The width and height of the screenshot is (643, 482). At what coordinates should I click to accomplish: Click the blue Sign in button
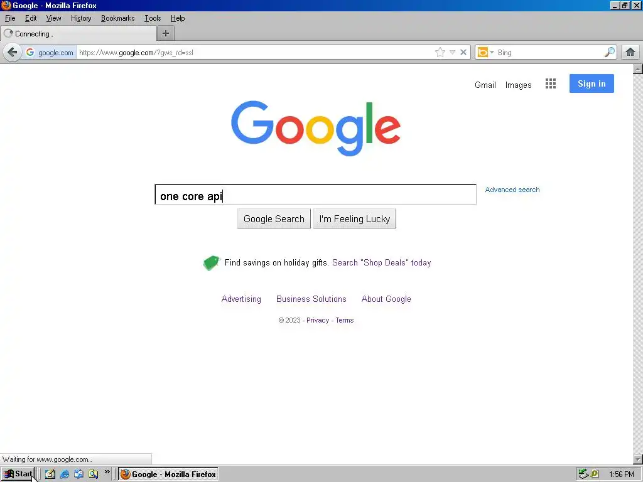592,83
